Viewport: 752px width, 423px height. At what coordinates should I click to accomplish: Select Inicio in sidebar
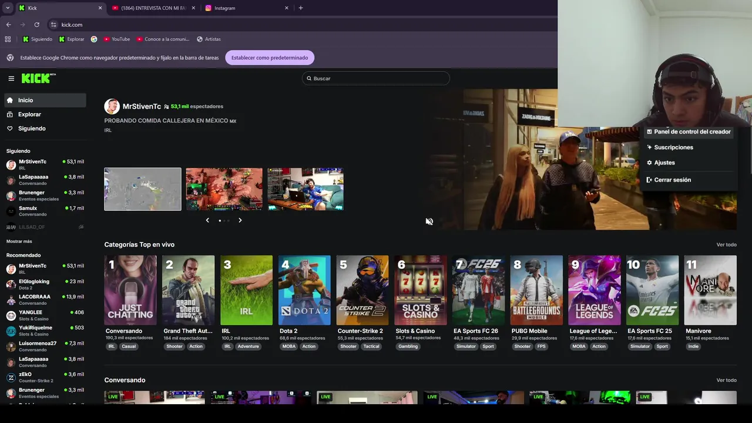[45, 100]
